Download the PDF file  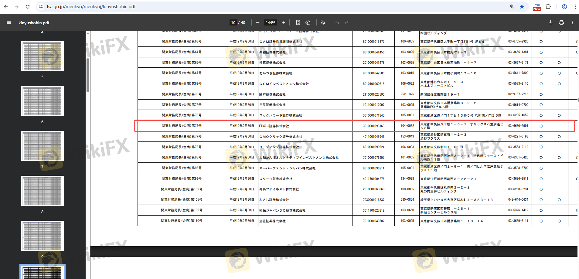click(550, 22)
